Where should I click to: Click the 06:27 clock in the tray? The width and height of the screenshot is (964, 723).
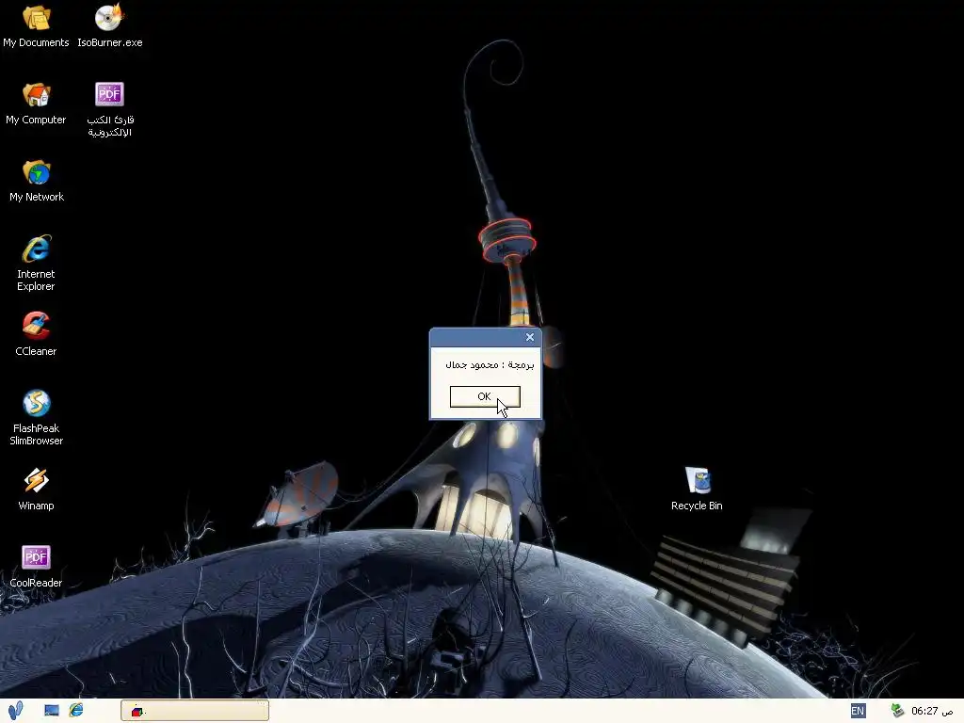point(931,712)
